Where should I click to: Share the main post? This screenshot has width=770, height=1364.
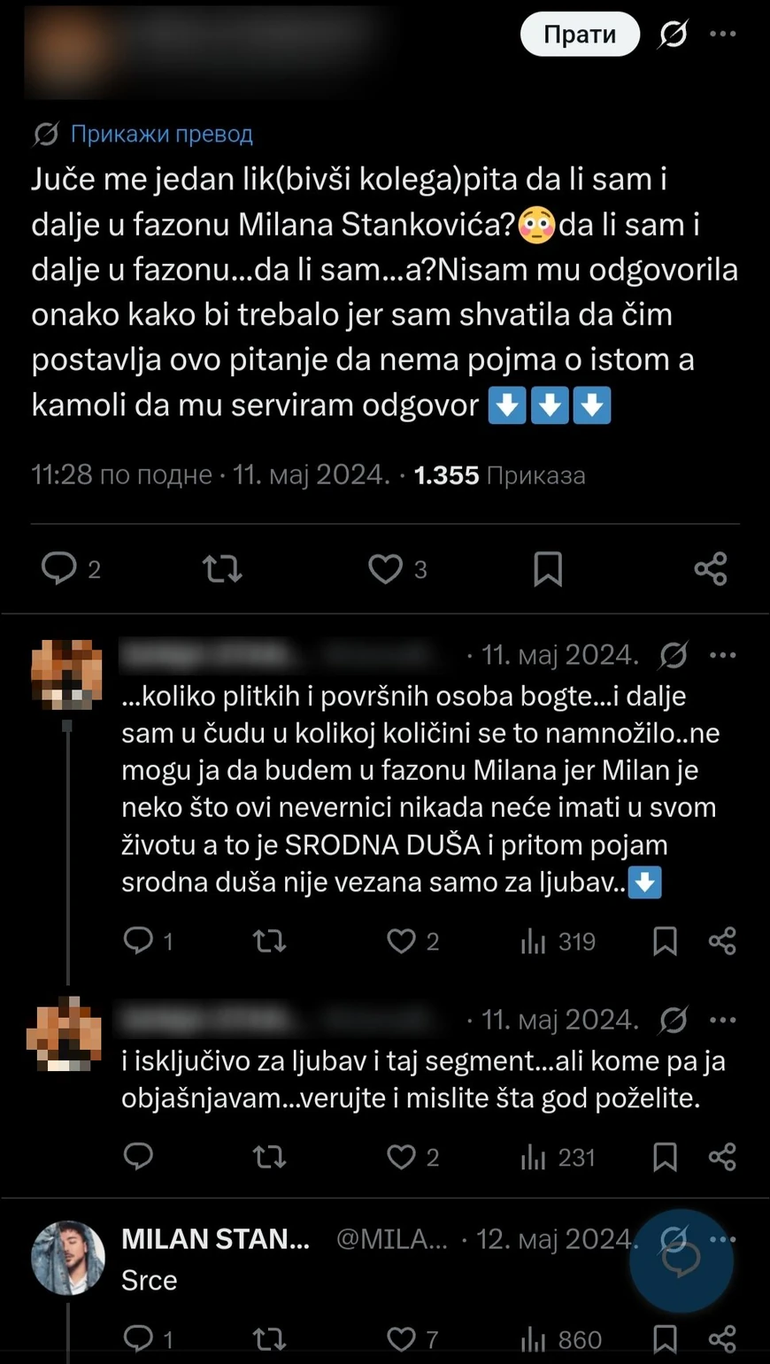point(711,569)
